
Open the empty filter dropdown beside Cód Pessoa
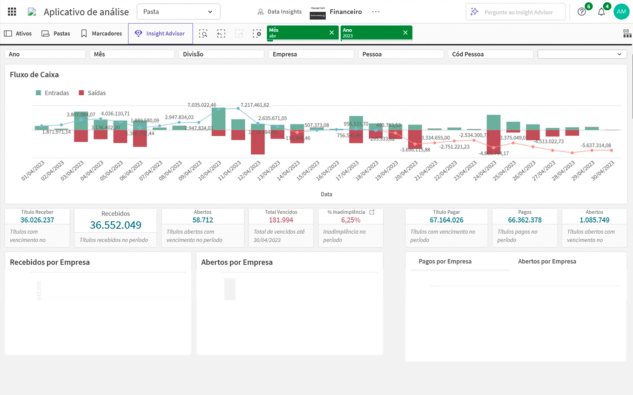click(x=582, y=54)
